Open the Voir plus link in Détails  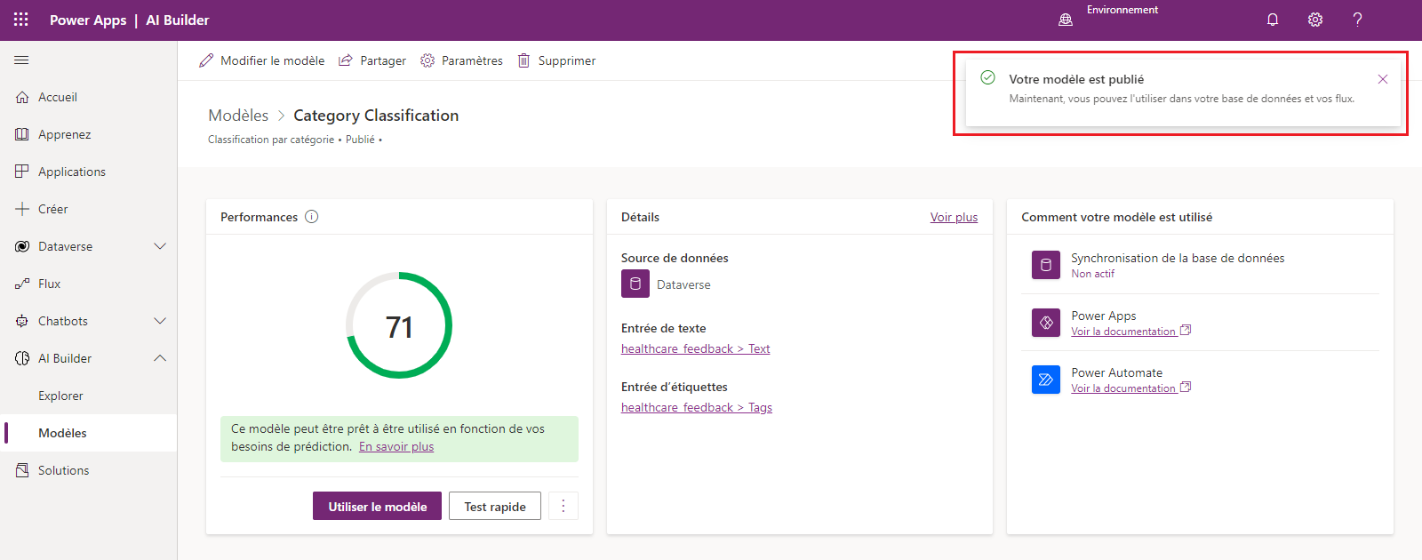(x=954, y=217)
